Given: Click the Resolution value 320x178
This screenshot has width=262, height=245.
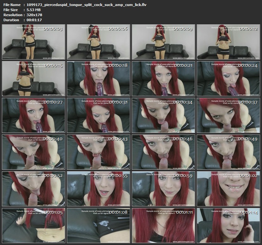Looking at the screenshot, I should point(35,15).
